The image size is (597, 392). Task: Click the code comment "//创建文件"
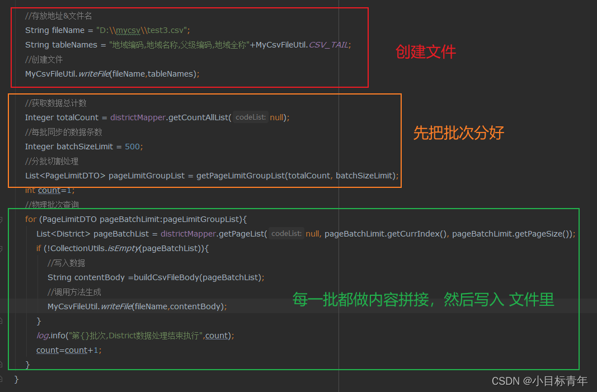click(44, 60)
